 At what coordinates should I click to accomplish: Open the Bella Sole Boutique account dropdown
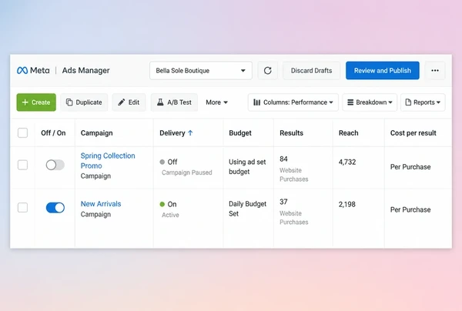[201, 70]
